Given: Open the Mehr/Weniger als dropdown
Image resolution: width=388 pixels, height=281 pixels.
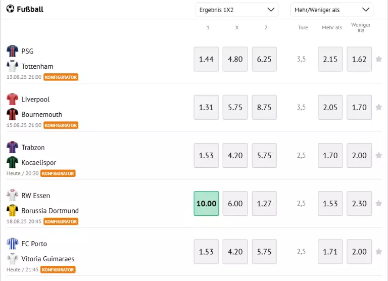Looking at the screenshot, I should click(x=331, y=10).
